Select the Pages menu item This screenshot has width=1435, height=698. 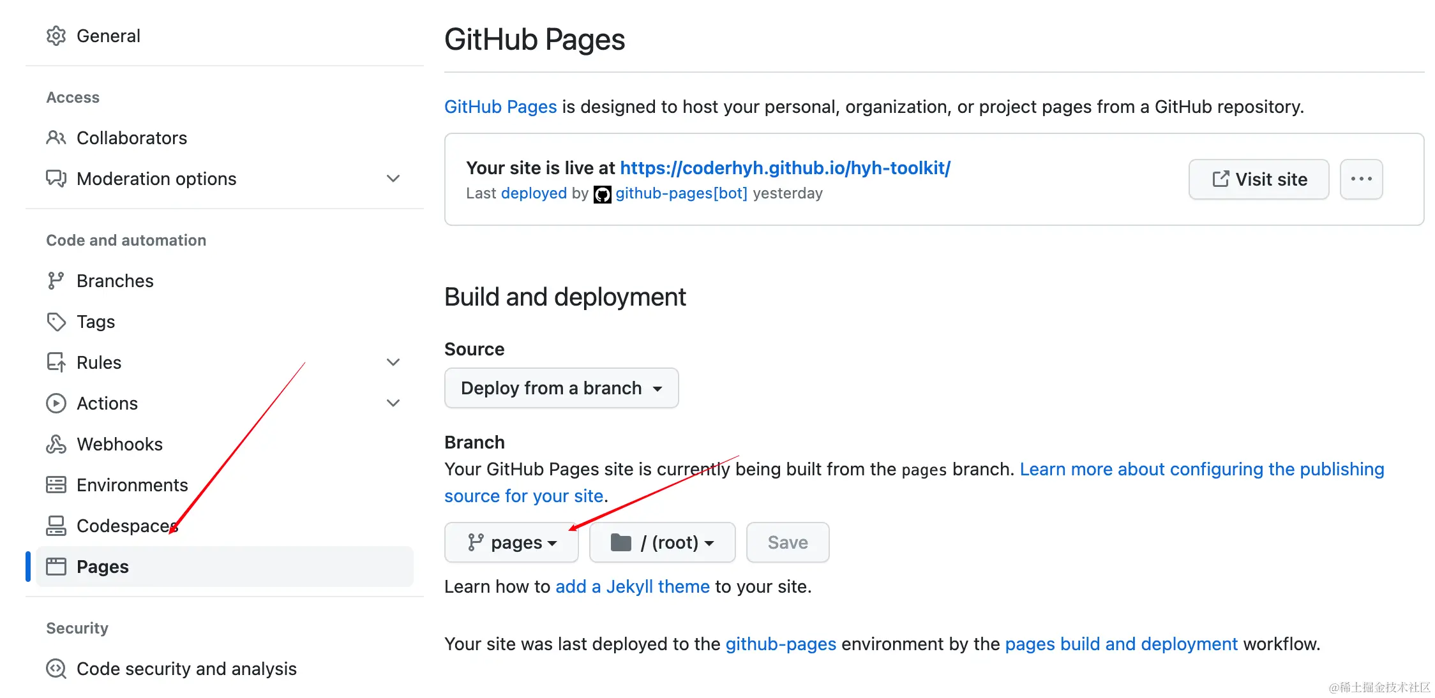(x=225, y=567)
